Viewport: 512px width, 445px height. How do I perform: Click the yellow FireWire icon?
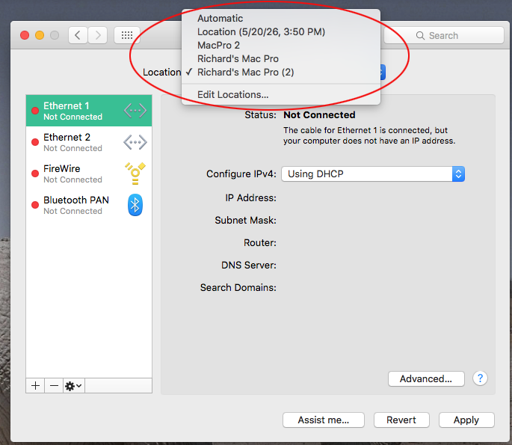tap(135, 174)
